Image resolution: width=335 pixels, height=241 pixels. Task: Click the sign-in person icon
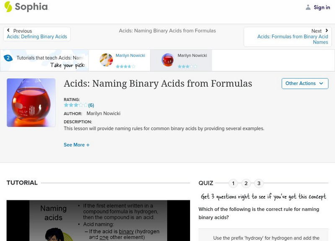(x=308, y=7)
